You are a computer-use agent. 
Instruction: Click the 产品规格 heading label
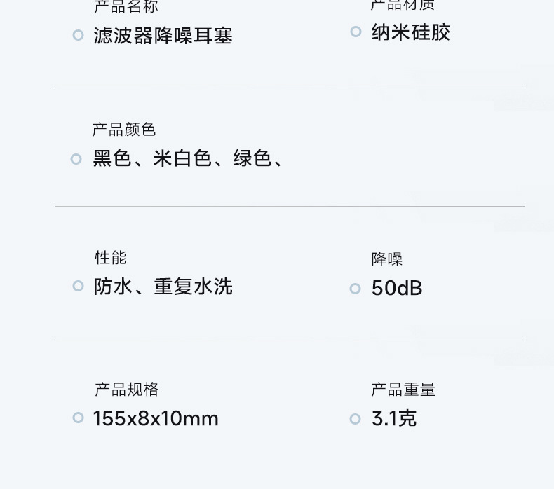(127, 390)
